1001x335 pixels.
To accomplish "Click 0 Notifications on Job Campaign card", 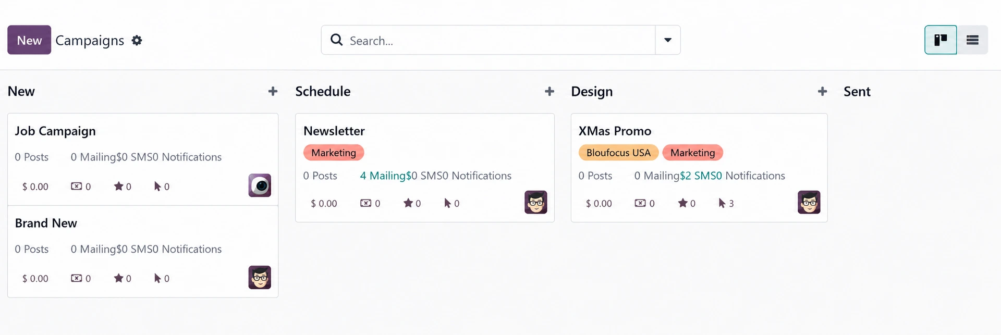I will pyautogui.click(x=187, y=157).
